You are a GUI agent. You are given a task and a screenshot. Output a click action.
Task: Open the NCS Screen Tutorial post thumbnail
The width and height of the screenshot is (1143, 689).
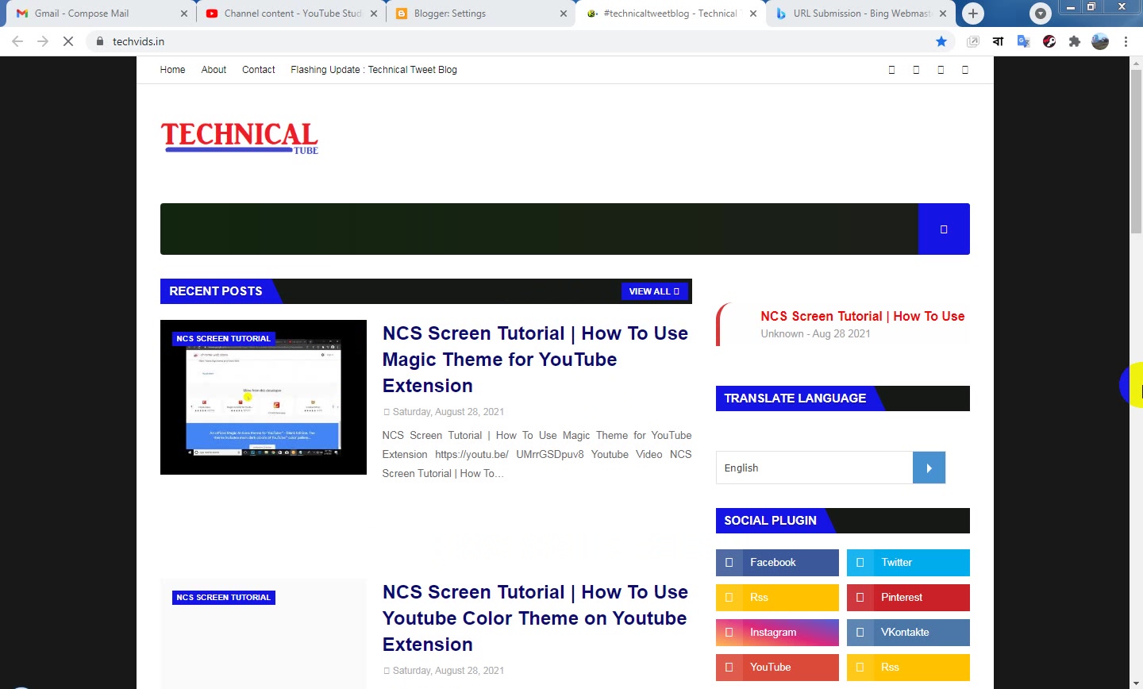[264, 397]
